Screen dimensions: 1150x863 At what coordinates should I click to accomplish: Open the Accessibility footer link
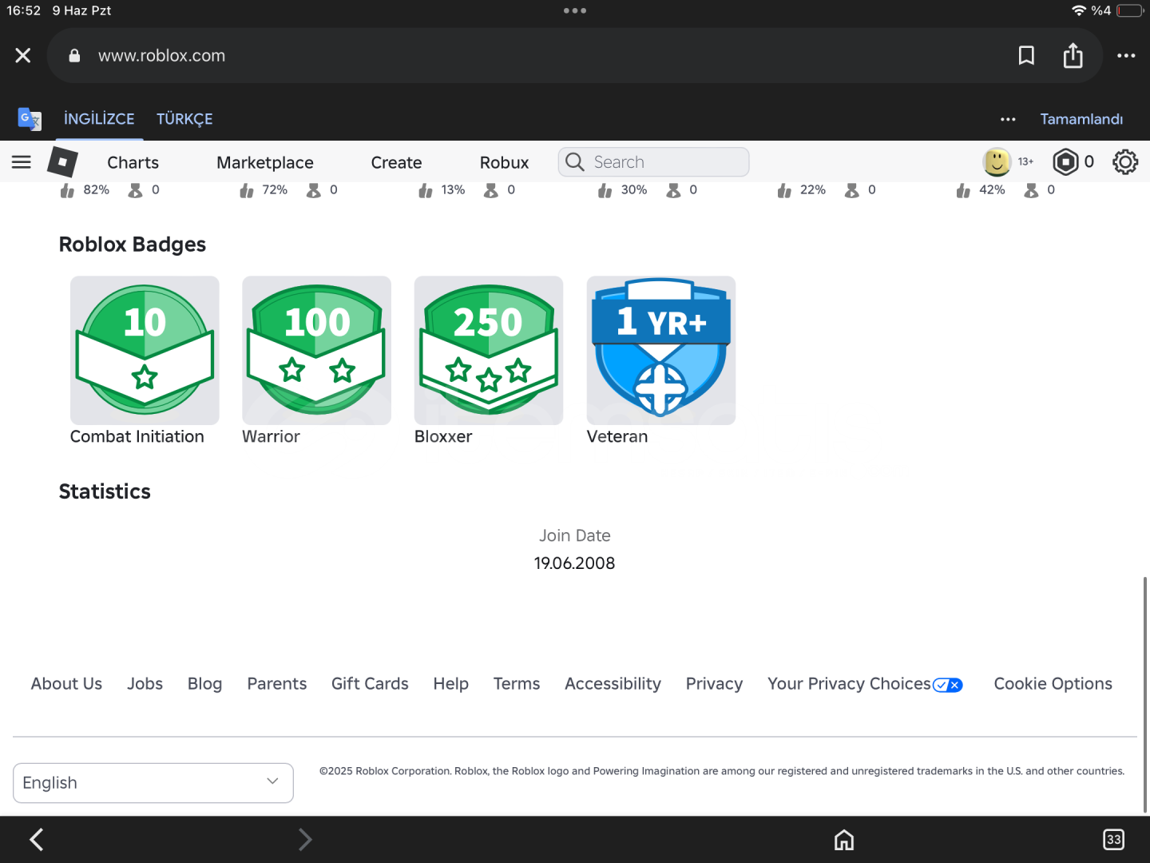click(613, 684)
